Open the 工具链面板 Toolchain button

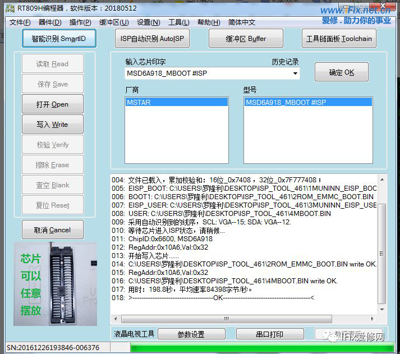[339, 39]
